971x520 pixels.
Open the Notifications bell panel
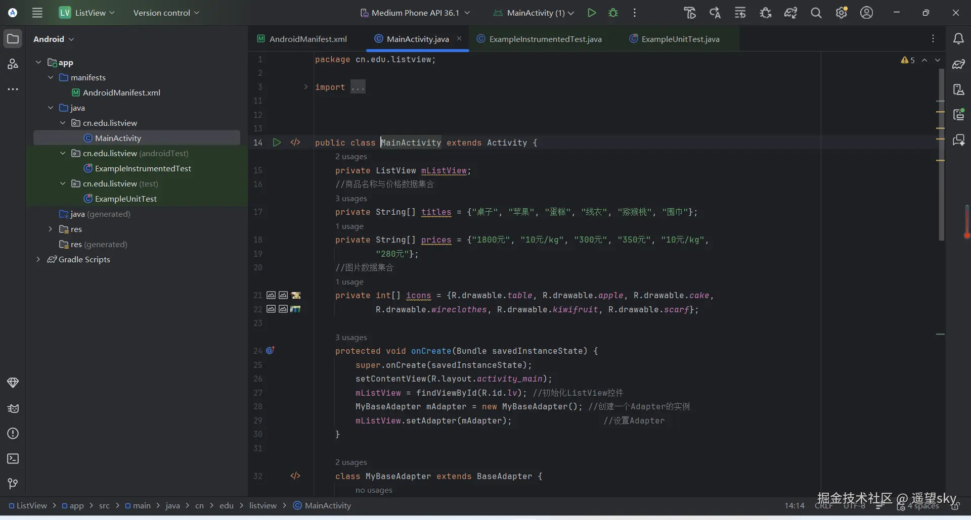pyautogui.click(x=958, y=39)
